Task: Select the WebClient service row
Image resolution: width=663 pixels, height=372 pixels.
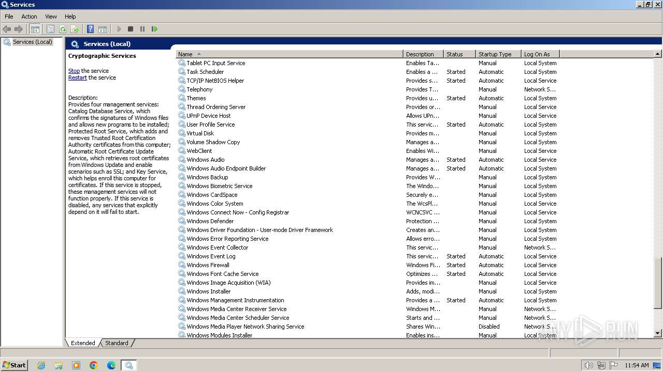Action: coord(368,151)
